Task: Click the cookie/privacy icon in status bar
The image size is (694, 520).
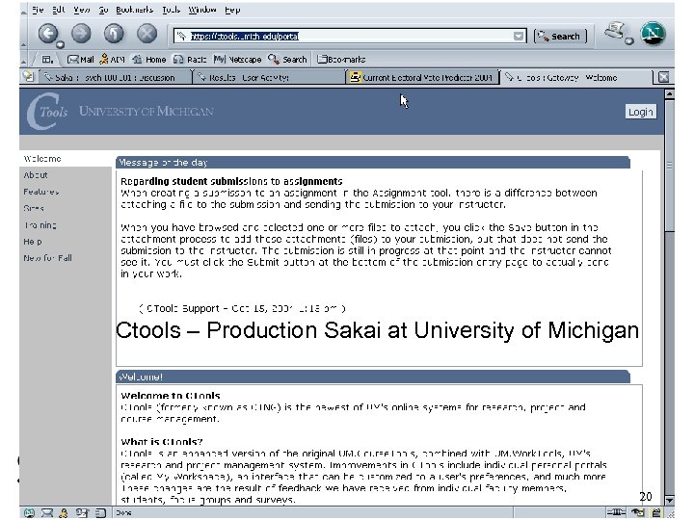Action: point(638,513)
